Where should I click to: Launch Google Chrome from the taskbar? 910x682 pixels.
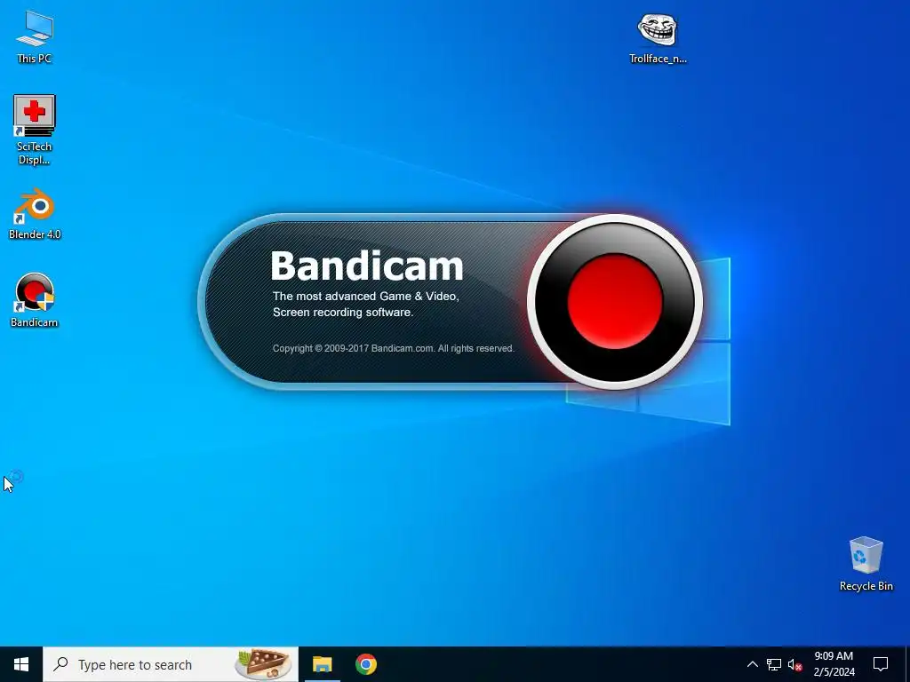[x=365, y=664]
